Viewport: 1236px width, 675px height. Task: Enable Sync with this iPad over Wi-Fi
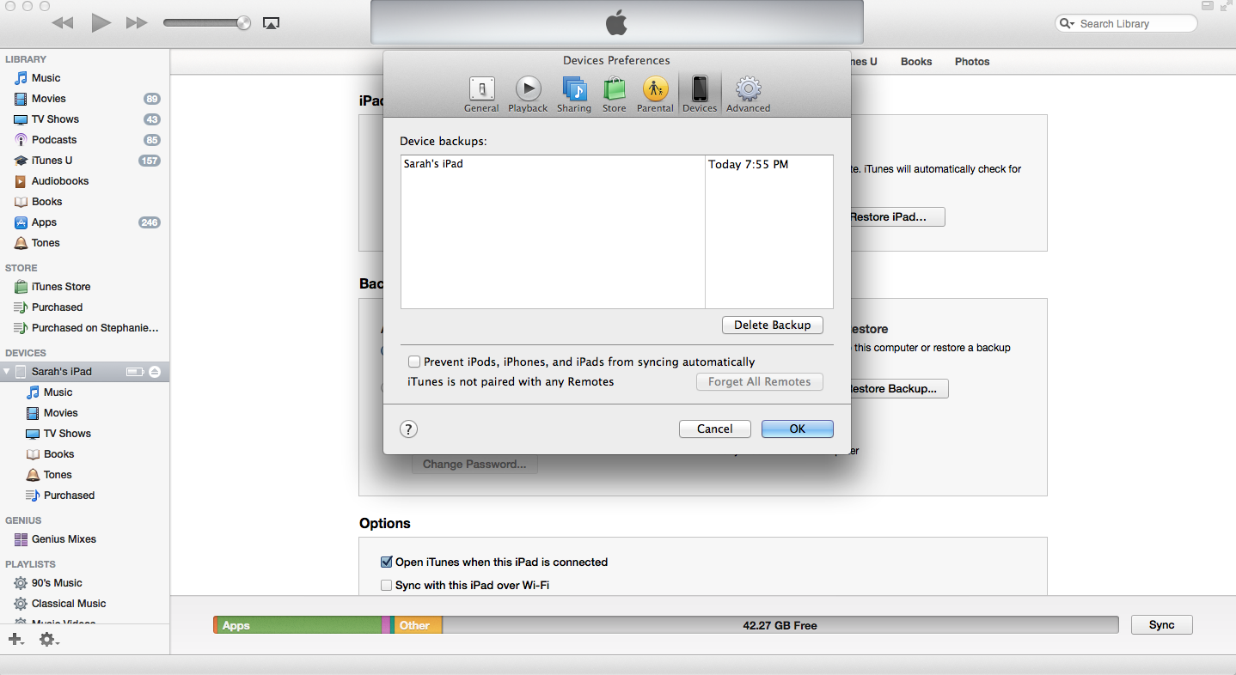(x=386, y=584)
